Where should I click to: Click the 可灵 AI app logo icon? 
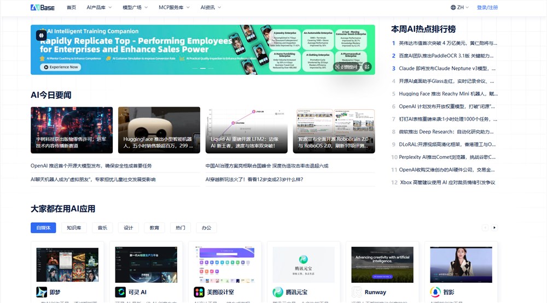[120, 292]
